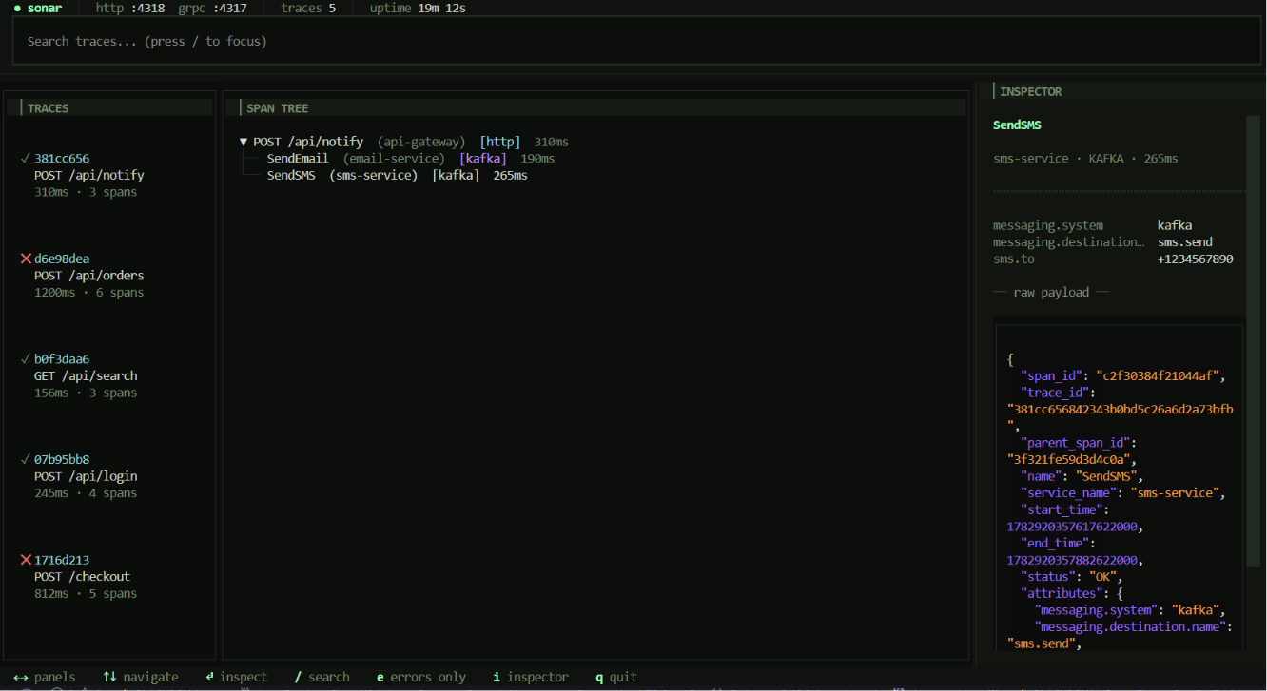Click the inspector panel vertical scrollbar
This screenshot has height=691, width=1267.
[x=1251, y=342]
